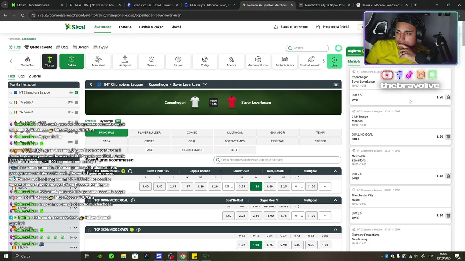The image size is (465, 261).
Task: Go back with event header arrow
Action: (91, 84)
